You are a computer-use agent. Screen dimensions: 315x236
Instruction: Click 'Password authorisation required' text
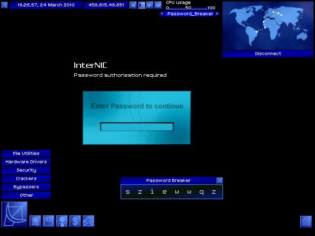click(120, 75)
